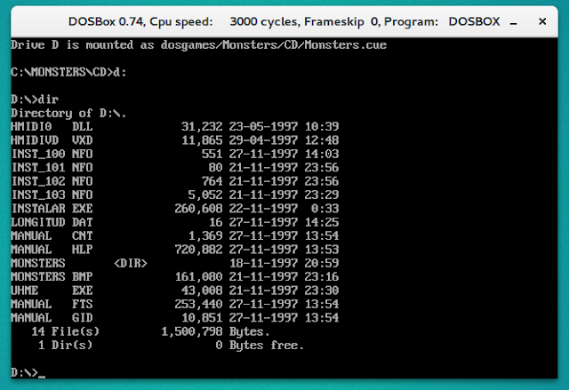
Task: Click the 0:33 time value
Action: click(325, 209)
